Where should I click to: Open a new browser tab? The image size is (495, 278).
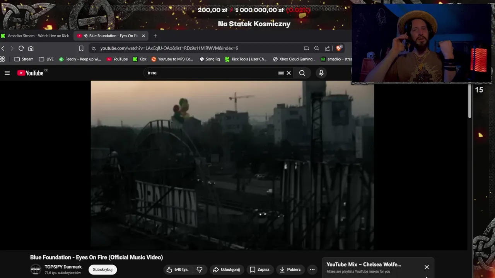tap(155, 36)
